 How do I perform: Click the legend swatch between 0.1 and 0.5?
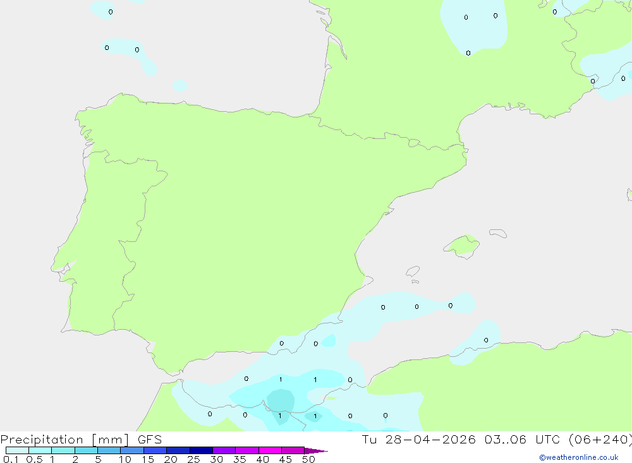[x=17, y=450]
